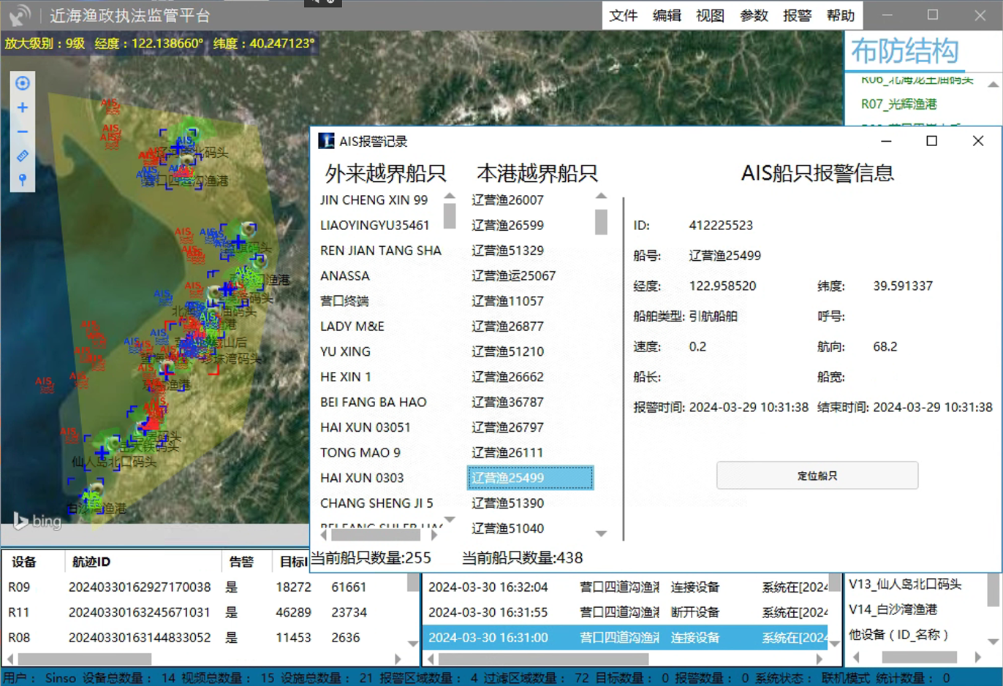The image size is (1003, 686).
Task: Click the map locate/target icon
Action: pyautogui.click(x=23, y=83)
